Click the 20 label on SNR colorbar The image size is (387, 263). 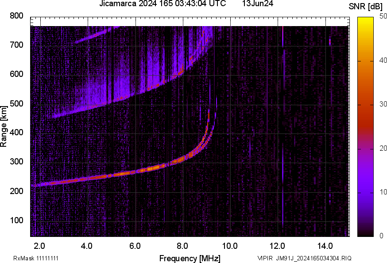[383, 148]
